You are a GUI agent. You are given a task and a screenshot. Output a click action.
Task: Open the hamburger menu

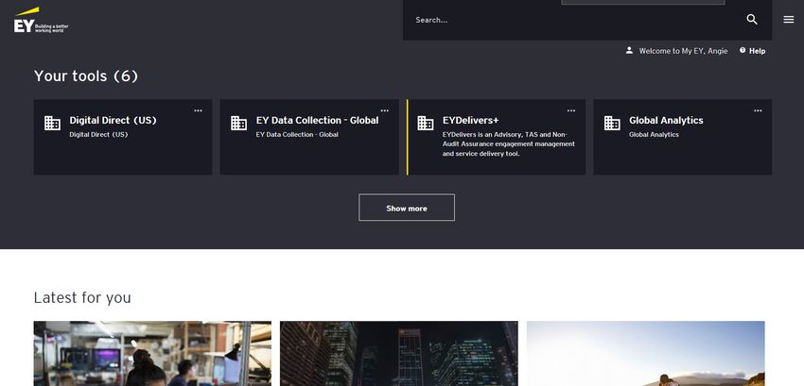click(789, 20)
